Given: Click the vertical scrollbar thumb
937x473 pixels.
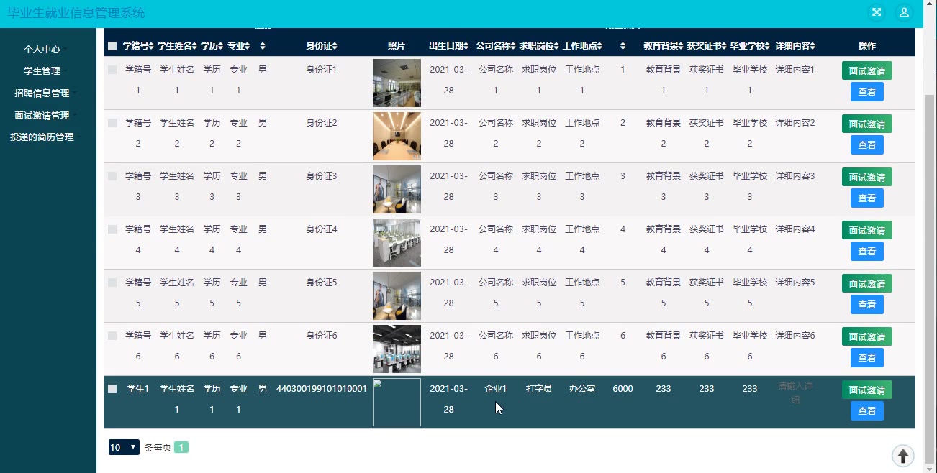Looking at the screenshot, I should 928,280.
